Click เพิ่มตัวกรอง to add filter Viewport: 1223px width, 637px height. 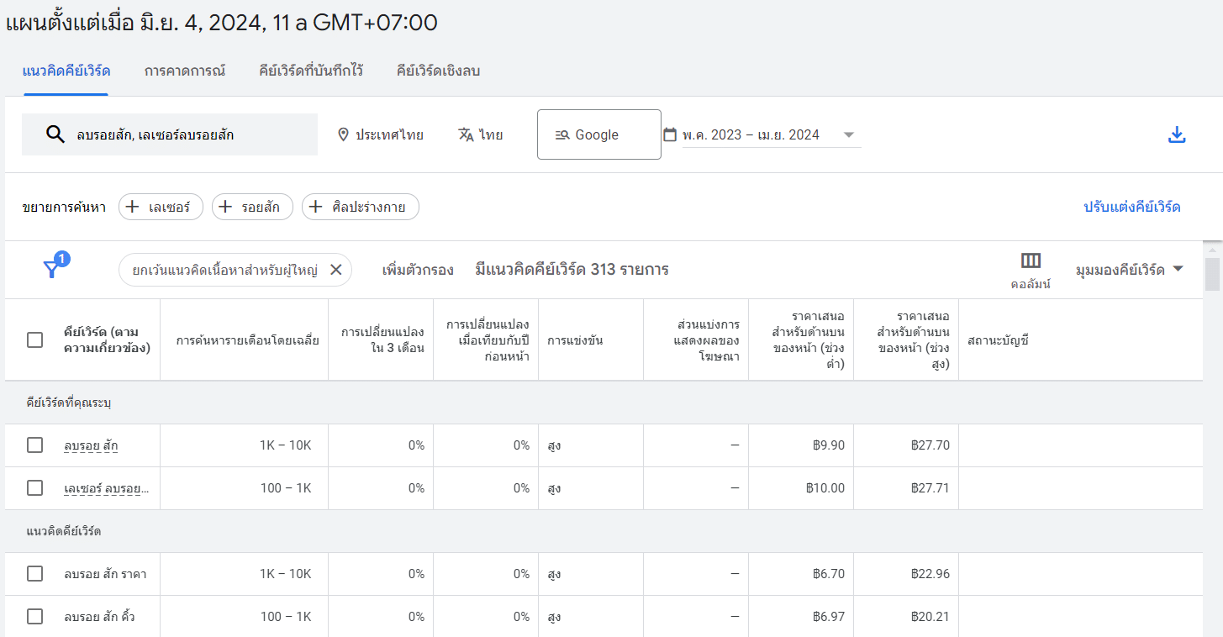click(x=418, y=270)
